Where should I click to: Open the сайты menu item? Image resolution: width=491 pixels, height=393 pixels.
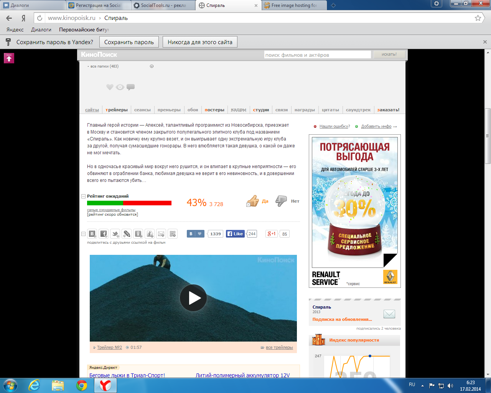coord(92,110)
